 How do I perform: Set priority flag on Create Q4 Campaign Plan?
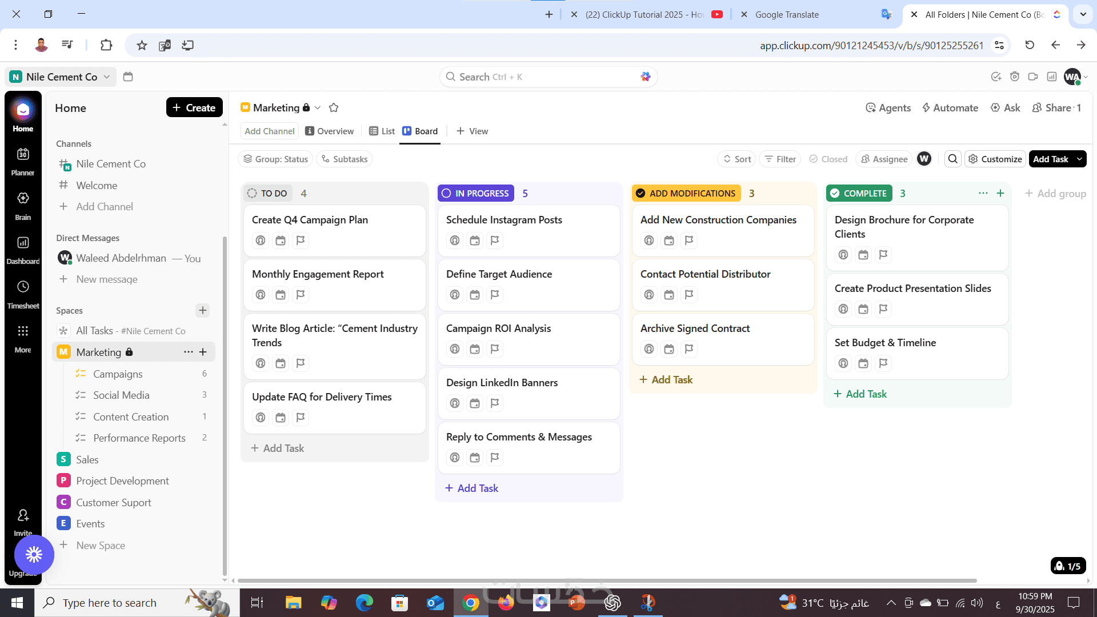point(301,241)
